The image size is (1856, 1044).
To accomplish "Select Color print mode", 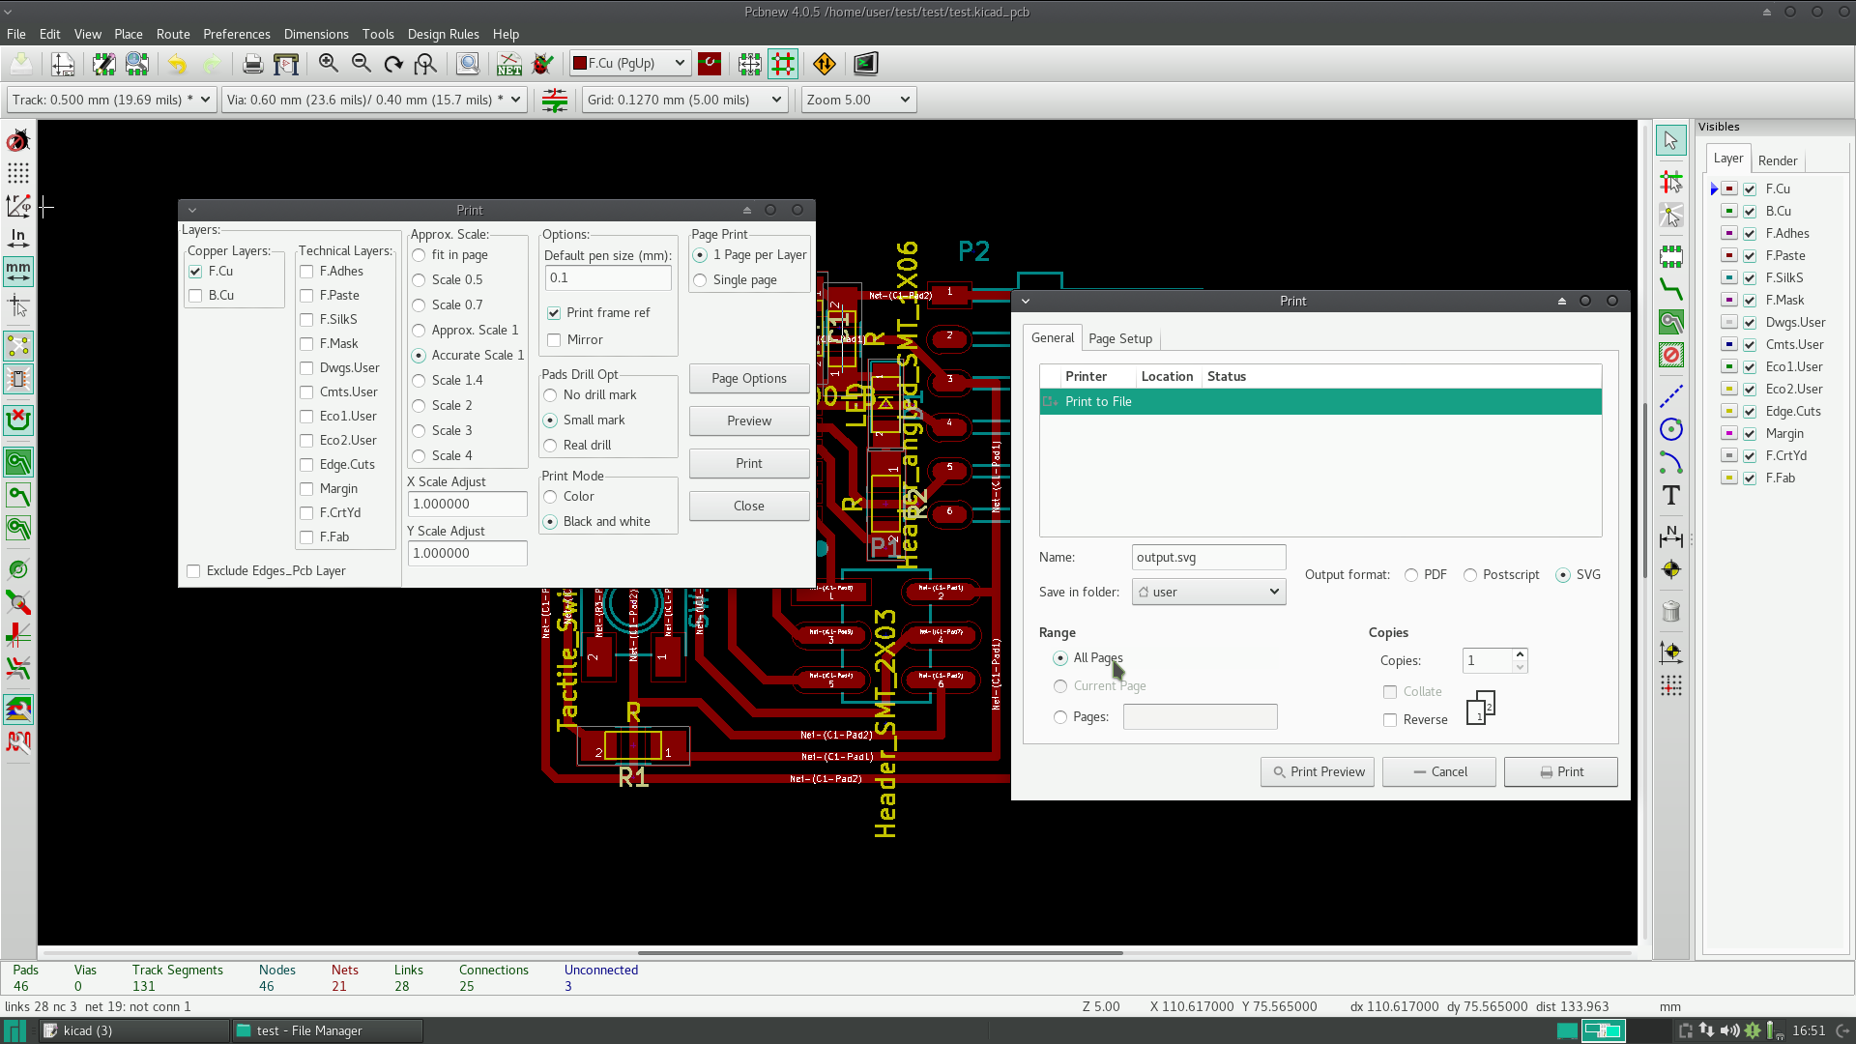I will point(550,497).
